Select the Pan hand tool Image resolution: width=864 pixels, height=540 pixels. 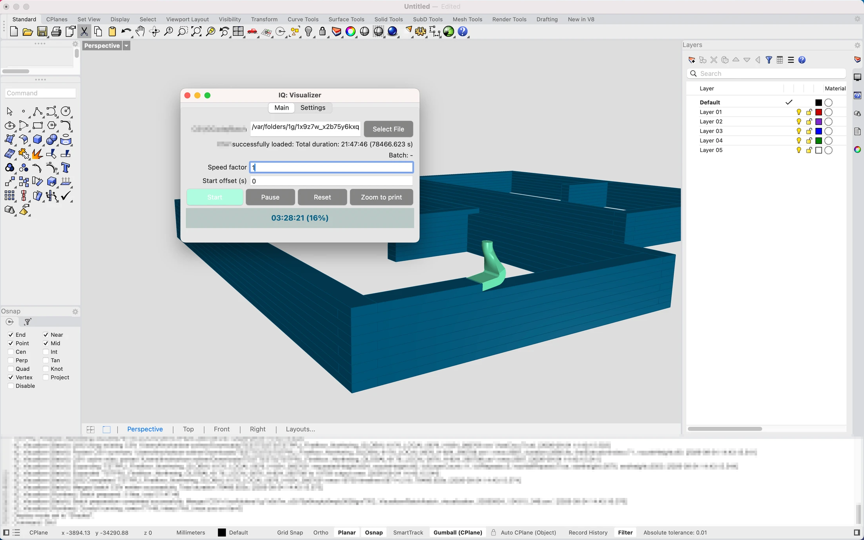140,32
